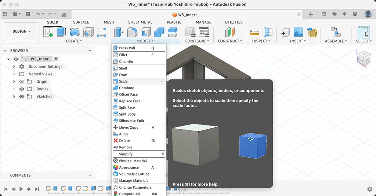Image resolution: width=376 pixels, height=196 pixels.
Task: Play the timeline
Action: (x=21, y=189)
